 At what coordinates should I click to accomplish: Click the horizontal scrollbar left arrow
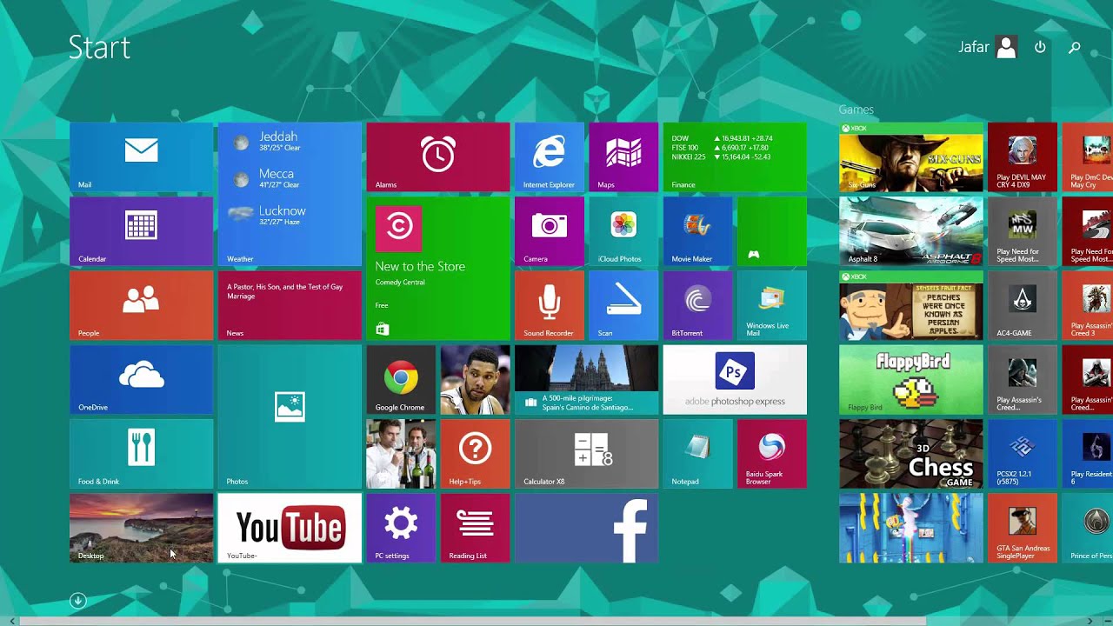(10, 621)
